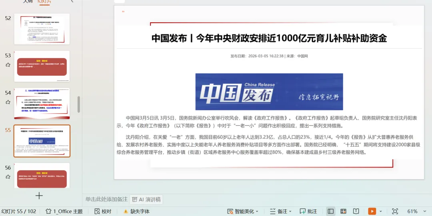Click animation star icon beside slide 56
432x216 pixels.
pos(8,177)
